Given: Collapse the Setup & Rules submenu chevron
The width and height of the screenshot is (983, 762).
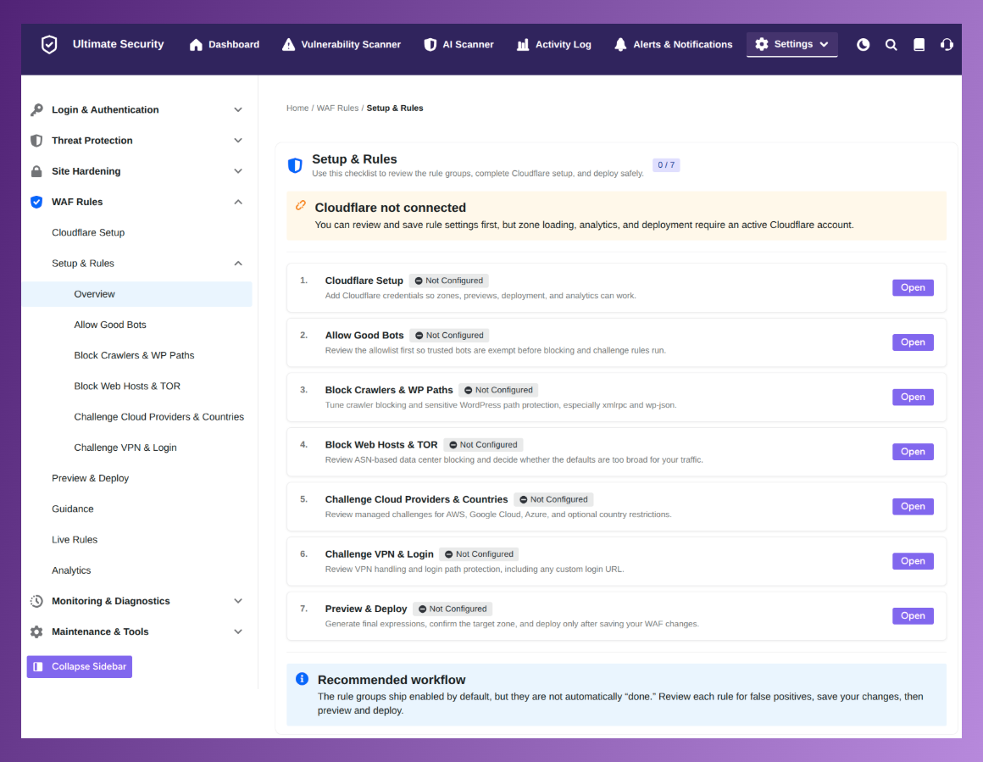Looking at the screenshot, I should pos(238,264).
